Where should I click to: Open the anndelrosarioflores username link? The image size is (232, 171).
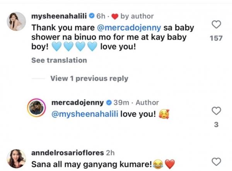[x=67, y=153]
